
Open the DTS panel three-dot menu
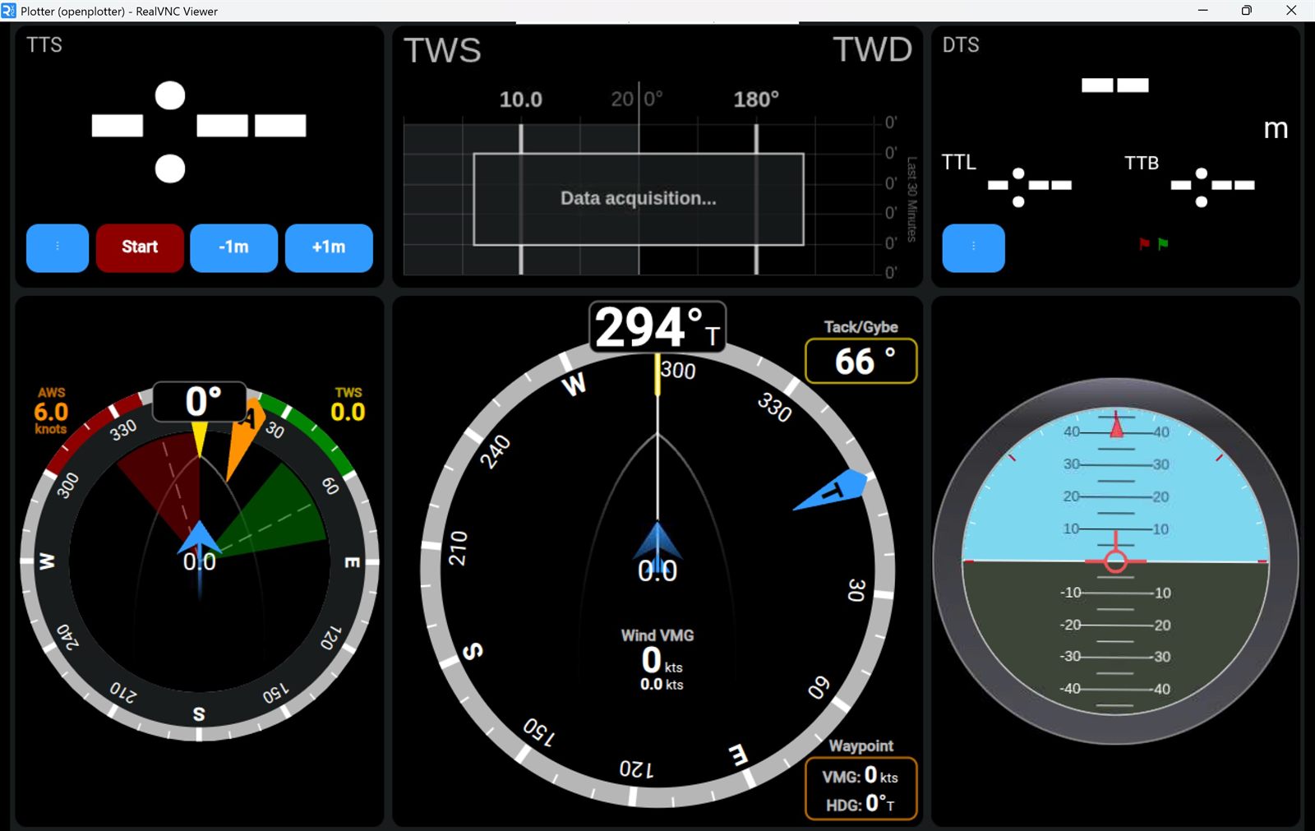(973, 247)
